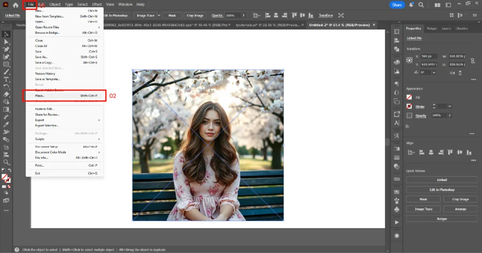
Task: Click the blue Share button
Action: pos(397,5)
